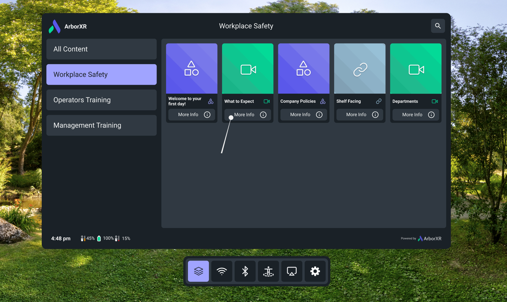The height and width of the screenshot is (302, 507).
Task: Play the Departments video thumbnail
Action: click(x=416, y=68)
